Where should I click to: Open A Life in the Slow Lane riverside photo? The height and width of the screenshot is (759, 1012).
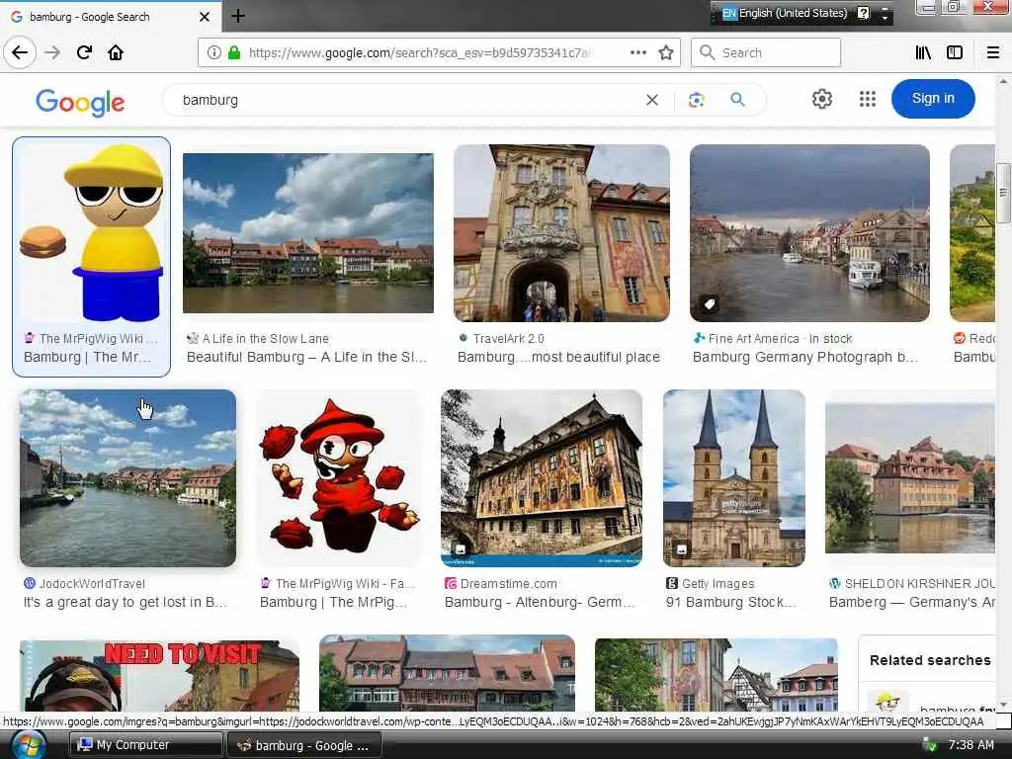[x=308, y=233]
